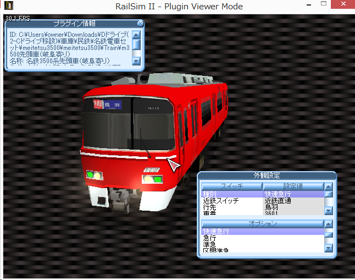Viewport: 355px width, 280px height.
Task: Click the RailSim II application icon
Action: 9,6
